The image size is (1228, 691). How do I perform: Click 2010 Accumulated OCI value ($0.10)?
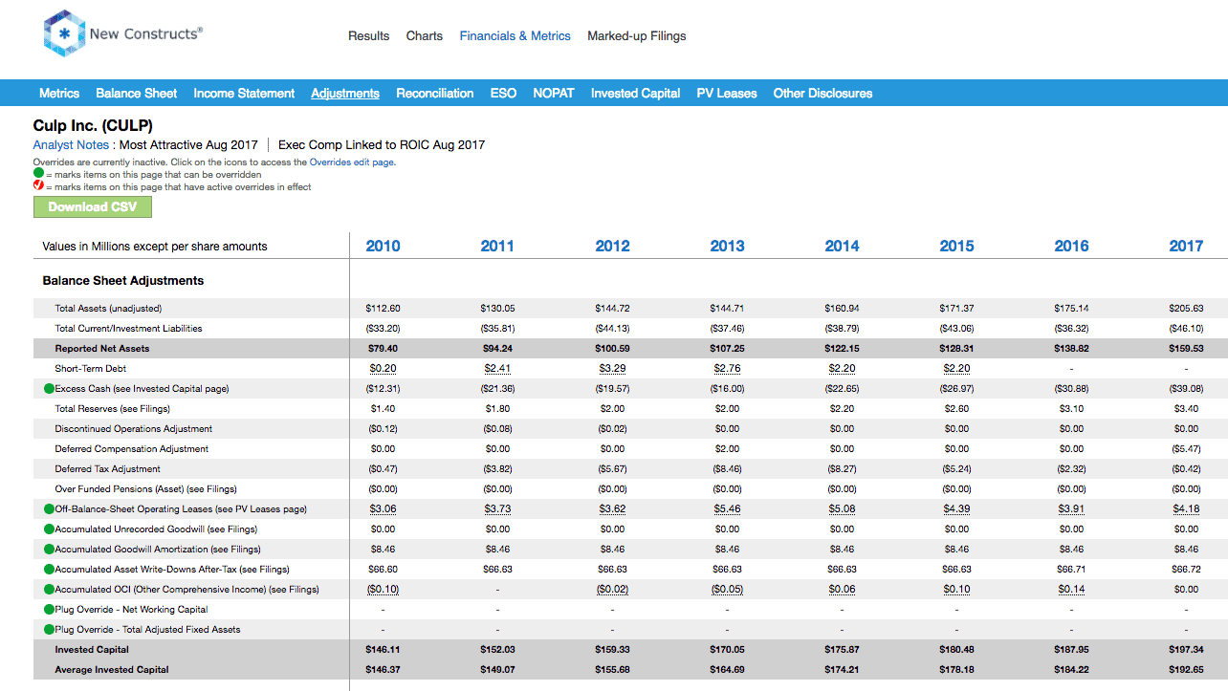[x=383, y=590]
